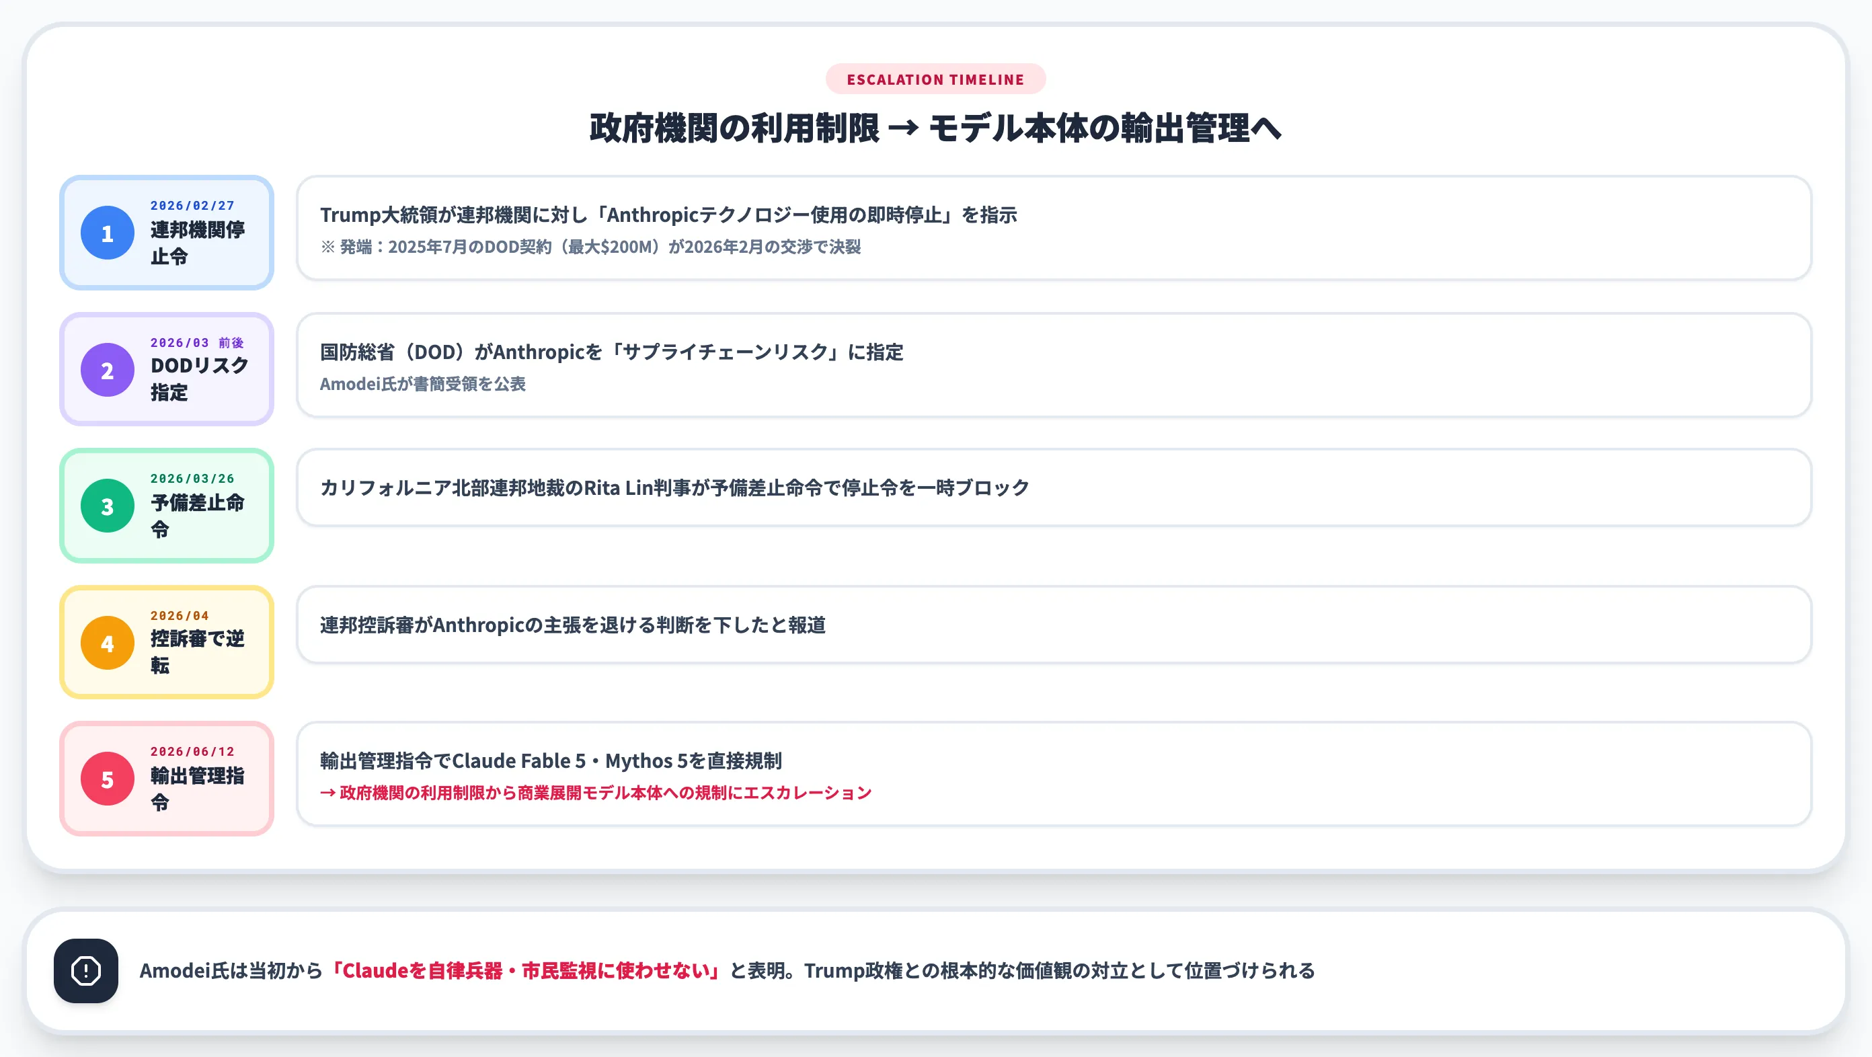Click the 連邦機関停止令 step label
Screen dimensions: 1872x1057
tap(198, 243)
